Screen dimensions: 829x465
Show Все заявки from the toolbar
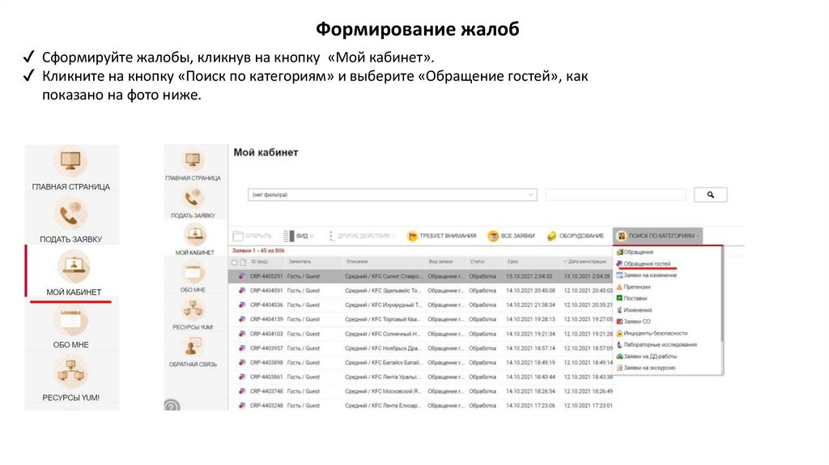[x=511, y=236]
